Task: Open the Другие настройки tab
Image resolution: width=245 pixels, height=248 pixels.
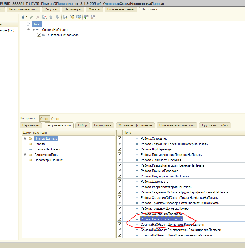Action: (x=215, y=125)
